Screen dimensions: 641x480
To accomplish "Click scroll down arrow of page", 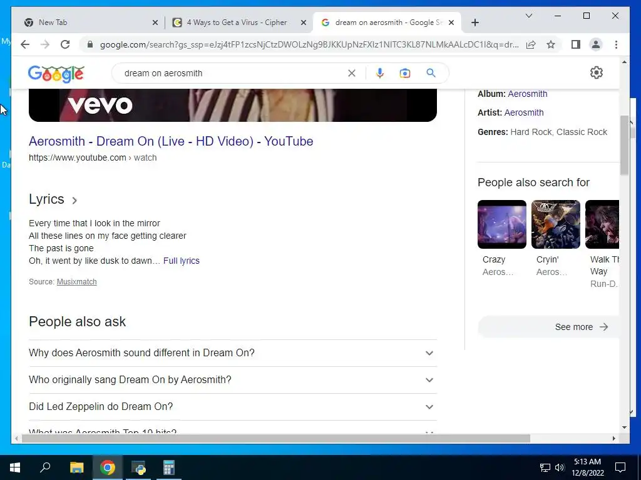I will [x=624, y=427].
